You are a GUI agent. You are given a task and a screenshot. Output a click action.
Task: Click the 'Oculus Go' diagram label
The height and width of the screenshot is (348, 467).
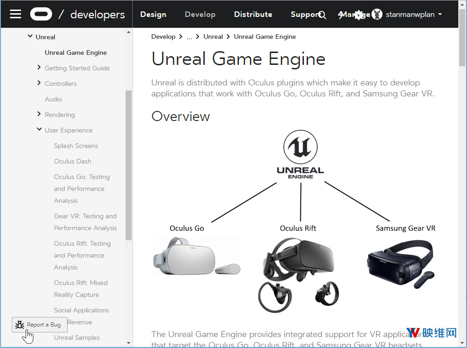[187, 228]
